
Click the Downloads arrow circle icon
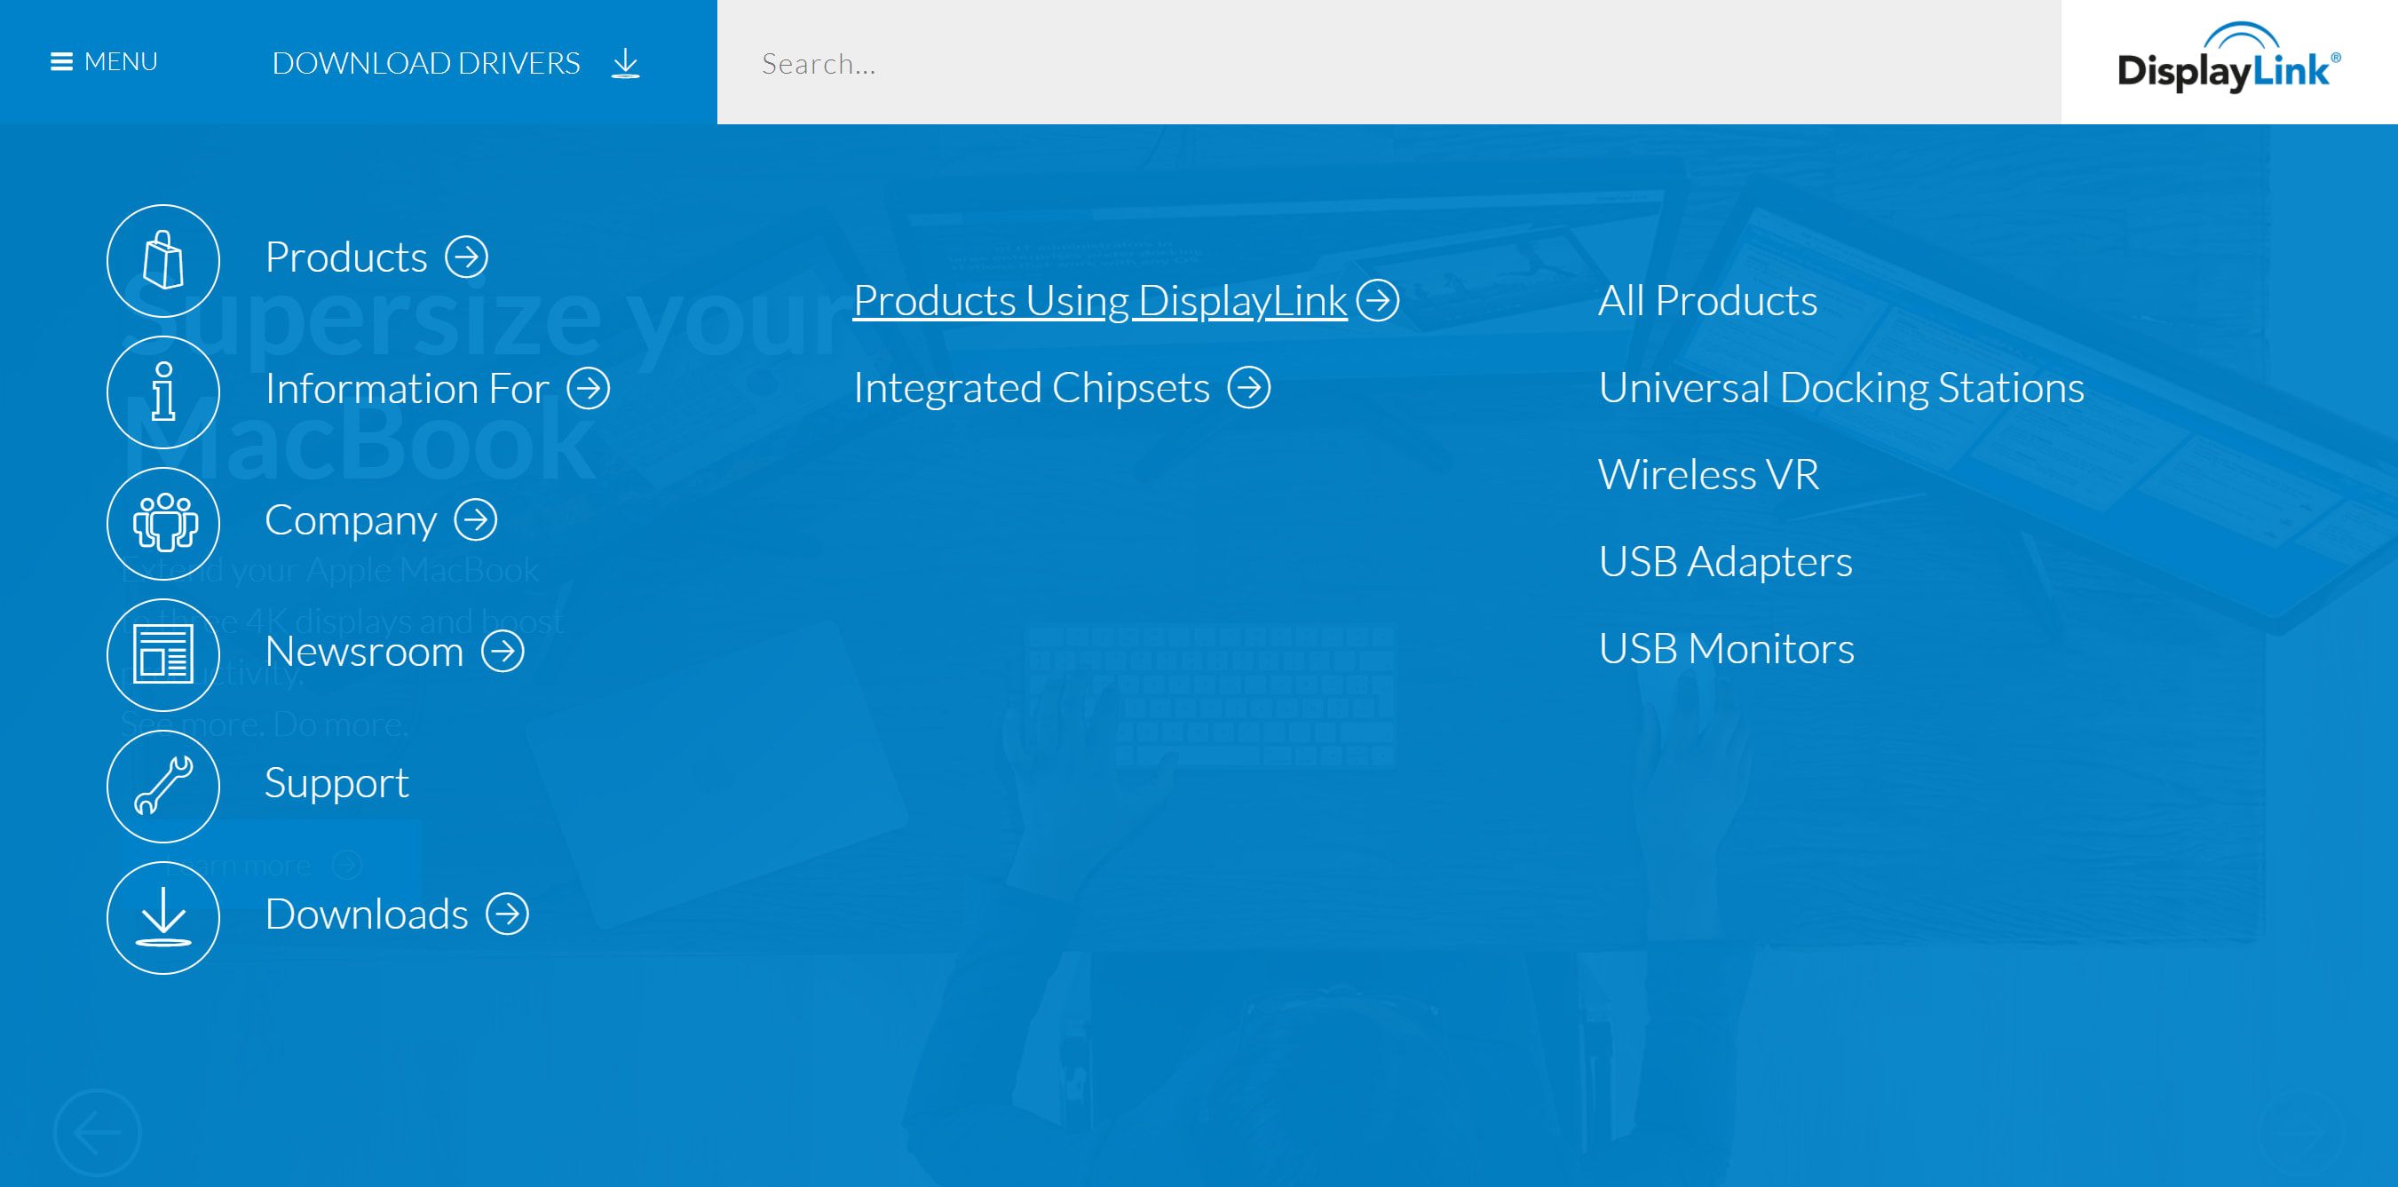click(x=162, y=917)
